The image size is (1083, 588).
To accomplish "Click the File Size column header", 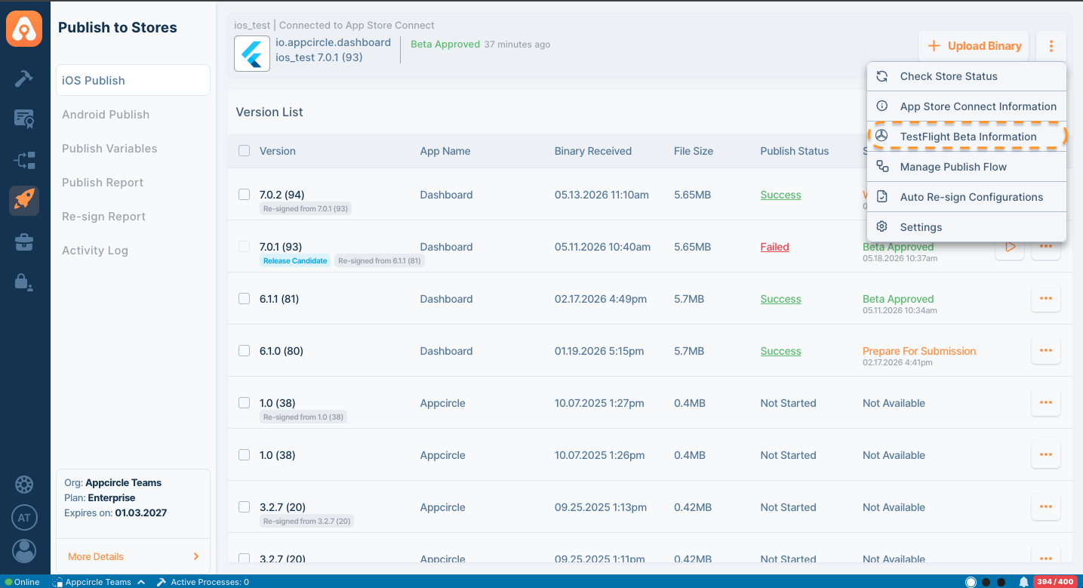I will click(694, 151).
